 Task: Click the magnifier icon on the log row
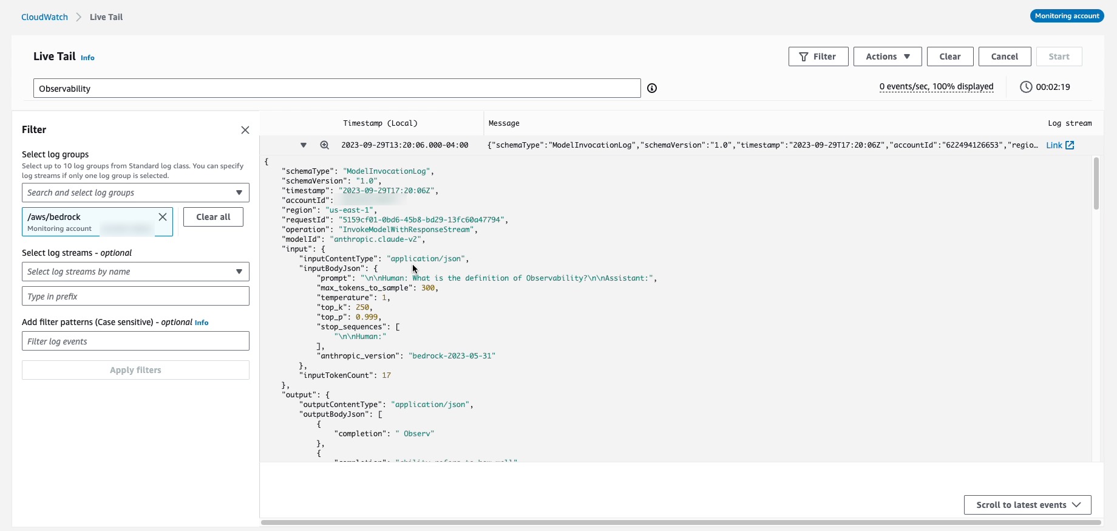click(325, 145)
